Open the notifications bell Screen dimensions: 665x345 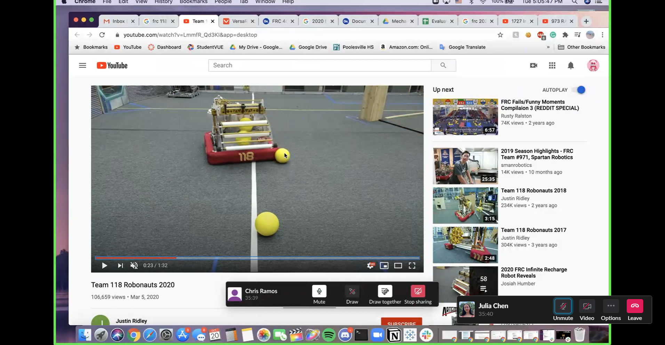click(x=571, y=65)
